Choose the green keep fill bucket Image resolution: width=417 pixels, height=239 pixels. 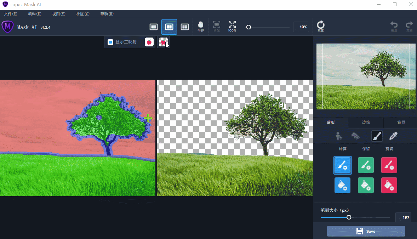coord(366,185)
